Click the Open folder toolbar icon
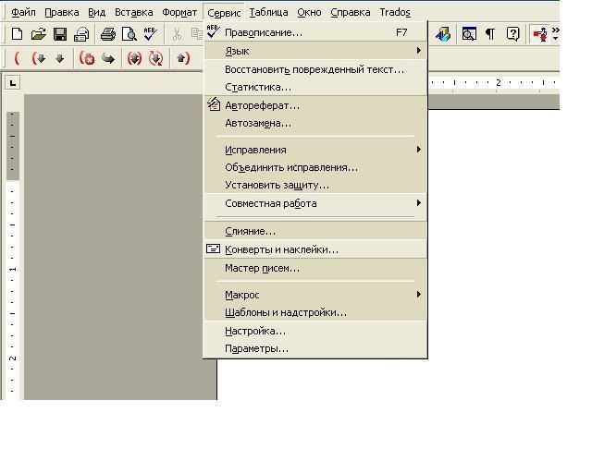This screenshot has height=473, width=592. click(x=38, y=34)
